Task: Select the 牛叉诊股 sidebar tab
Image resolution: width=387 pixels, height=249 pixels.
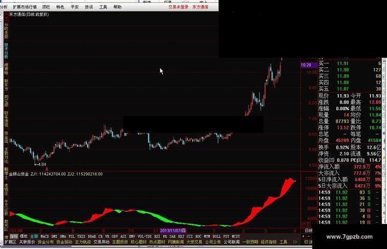Action: pyautogui.click(x=6, y=208)
